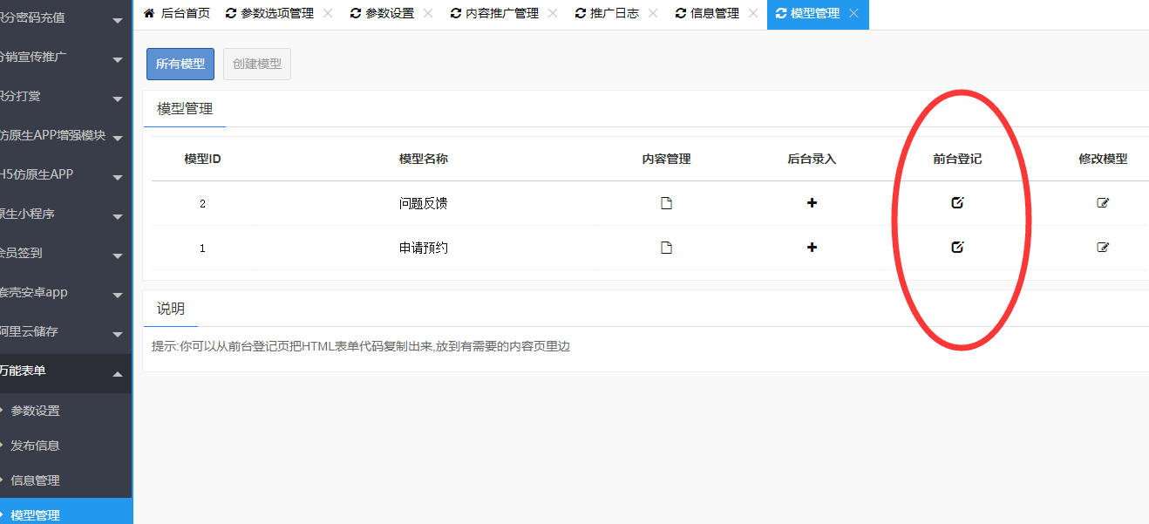The height and width of the screenshot is (524, 1149).
Task: Close the 模型管理 tab
Action: tap(853, 13)
